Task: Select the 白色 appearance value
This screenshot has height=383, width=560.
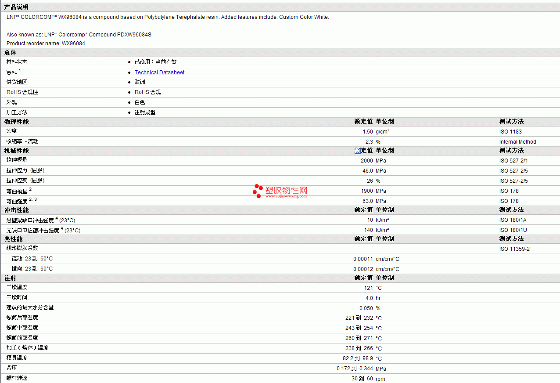Action: click(140, 102)
